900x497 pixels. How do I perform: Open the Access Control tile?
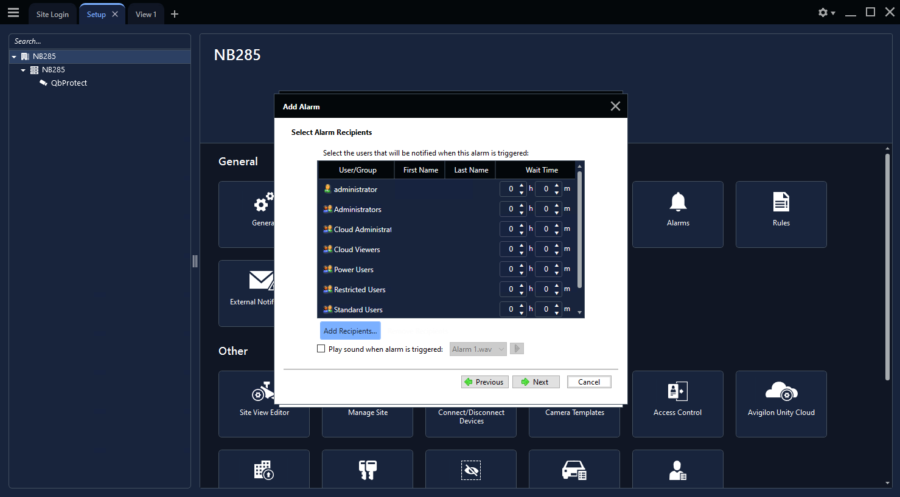[x=677, y=403]
